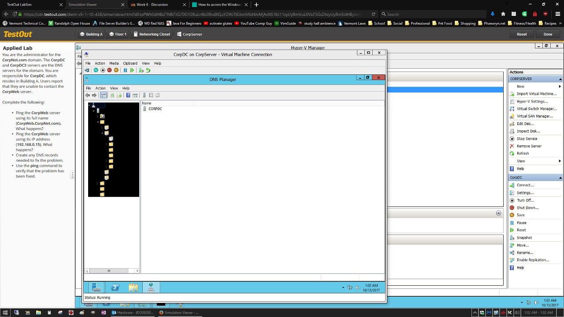Collapse the CORPSERVER actions section
This screenshot has width=564, height=317.
point(560,79)
